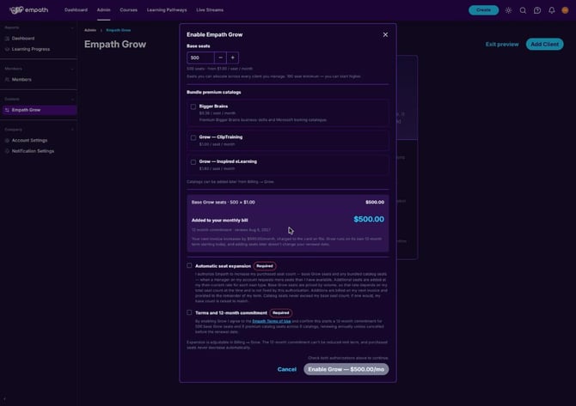Decrease base seats with minus button

click(220, 58)
